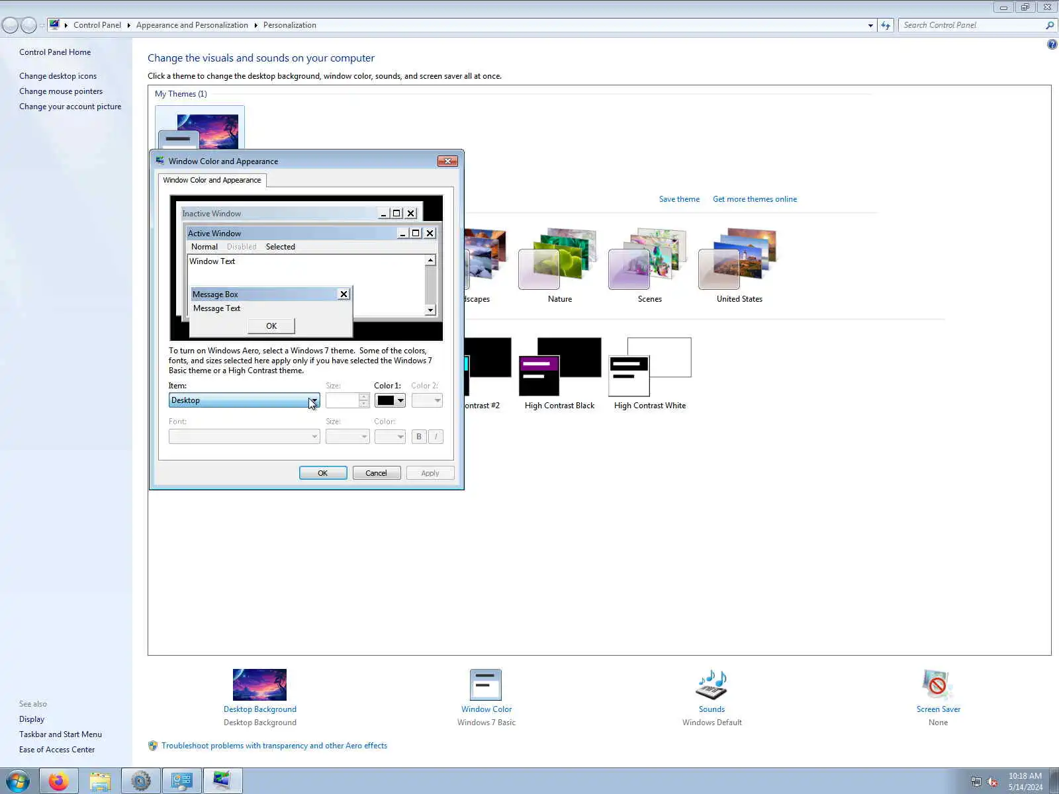
Task: Click the Appearance and Personalization breadcrumb
Action: tap(192, 25)
